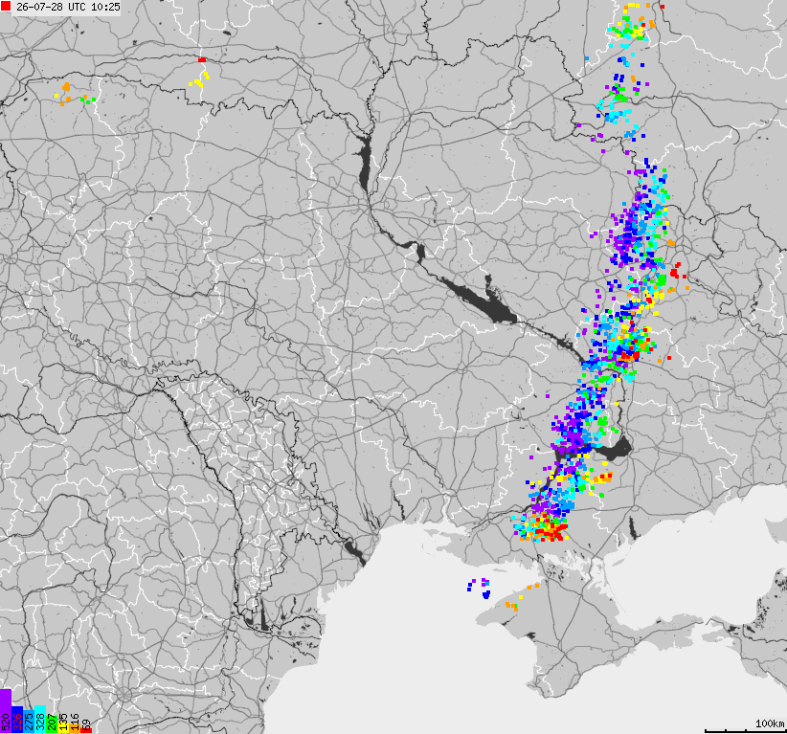Pick the yellow 135 legend bar
Image resolution: width=787 pixels, height=734 pixels.
pyautogui.click(x=63, y=728)
